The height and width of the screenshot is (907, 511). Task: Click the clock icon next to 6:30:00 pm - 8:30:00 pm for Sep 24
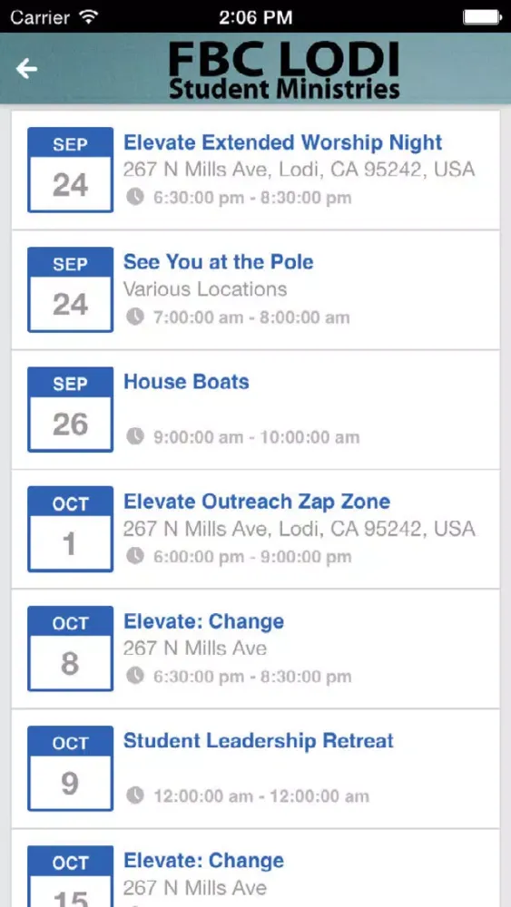(x=135, y=198)
